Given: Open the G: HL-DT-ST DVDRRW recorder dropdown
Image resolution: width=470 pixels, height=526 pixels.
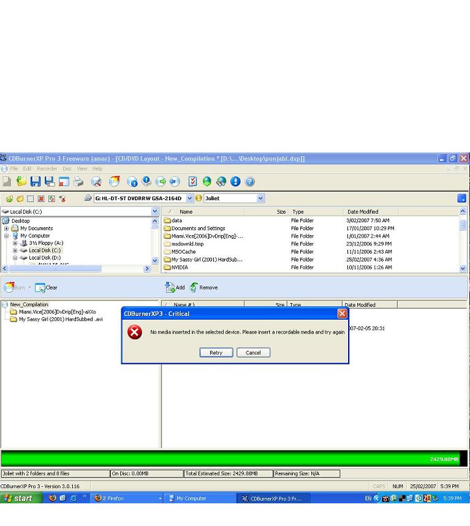Looking at the screenshot, I should pyautogui.click(x=190, y=198).
